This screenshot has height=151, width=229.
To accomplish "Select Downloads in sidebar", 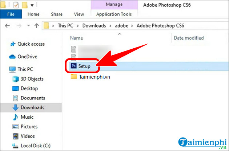I will click(x=32, y=107).
